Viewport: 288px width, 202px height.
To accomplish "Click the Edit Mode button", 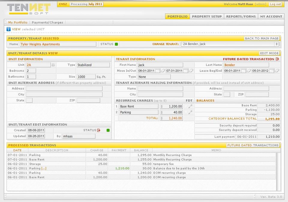I will tap(269, 53).
